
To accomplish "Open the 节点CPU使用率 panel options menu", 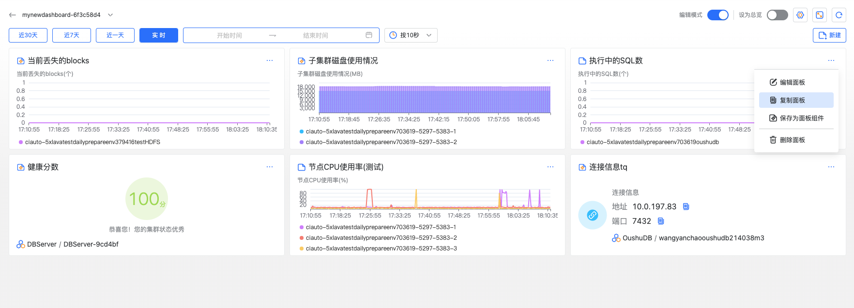I will coord(550,167).
